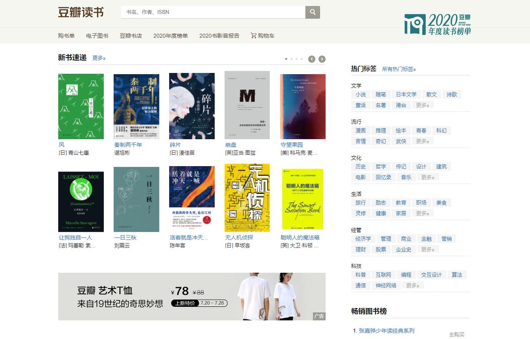Click 张嘉骅少年读经典系列 bestseller link

coord(386,331)
